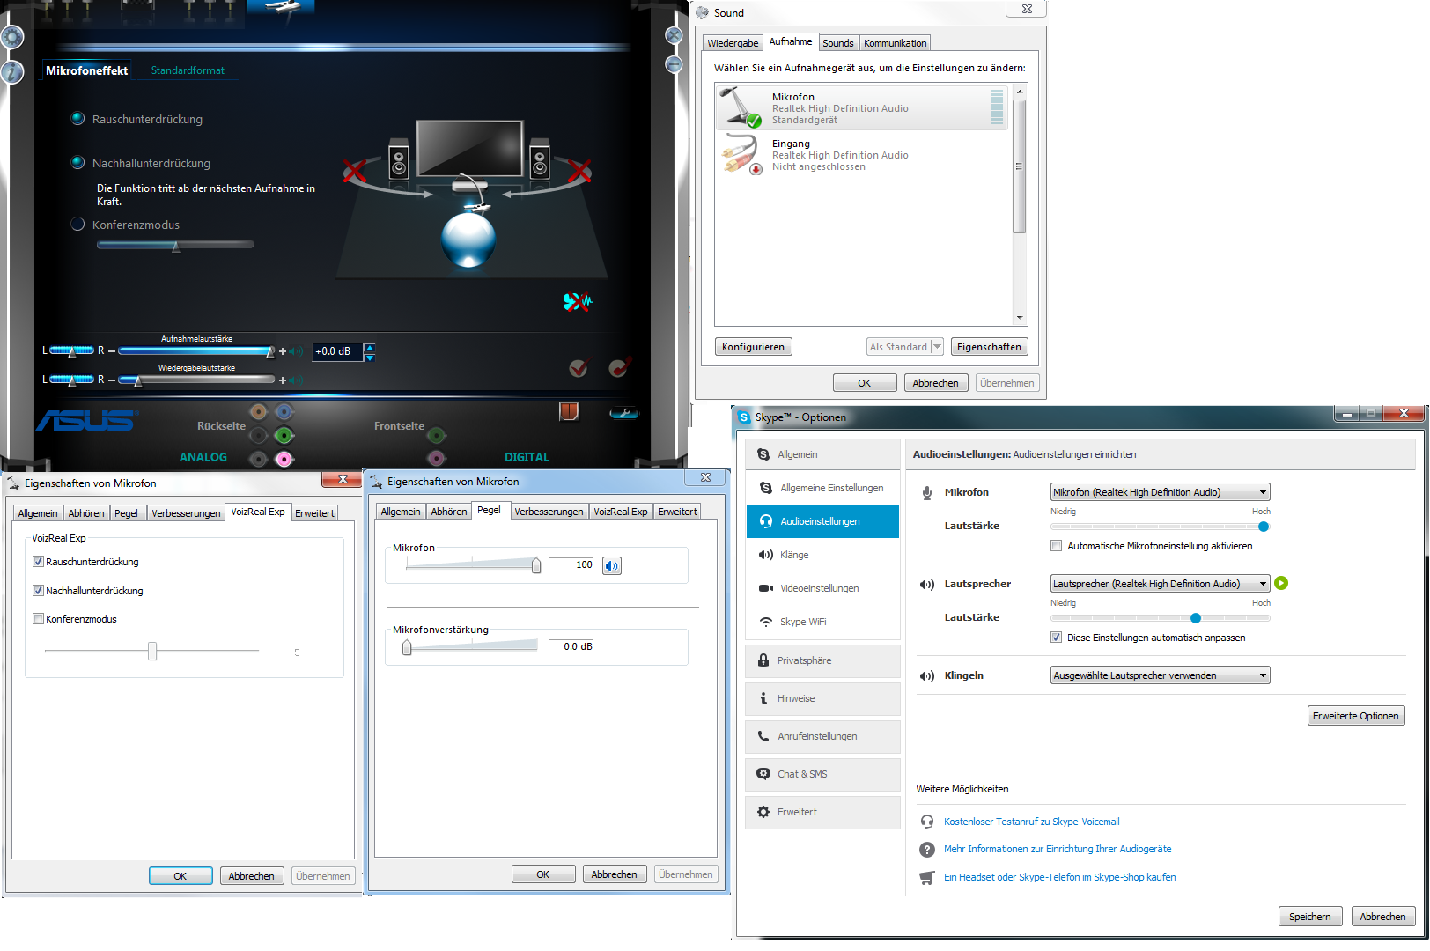Click Skype Mikrofon Lautstärke slider handle
Image resolution: width=1430 pixels, height=951 pixels.
coord(1264,527)
